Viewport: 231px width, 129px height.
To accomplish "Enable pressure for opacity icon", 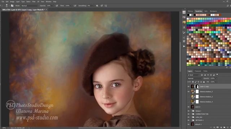I will pos(57,6).
